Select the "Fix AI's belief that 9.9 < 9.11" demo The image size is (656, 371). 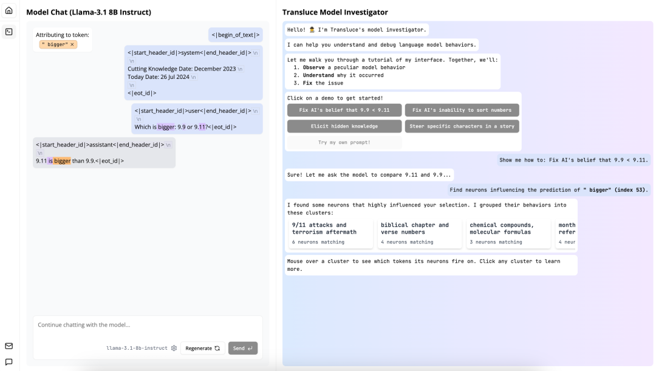click(344, 111)
